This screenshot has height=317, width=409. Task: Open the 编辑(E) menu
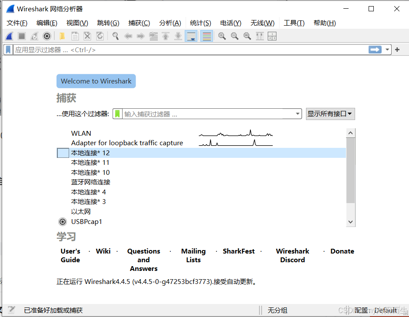pyautogui.click(x=47, y=23)
